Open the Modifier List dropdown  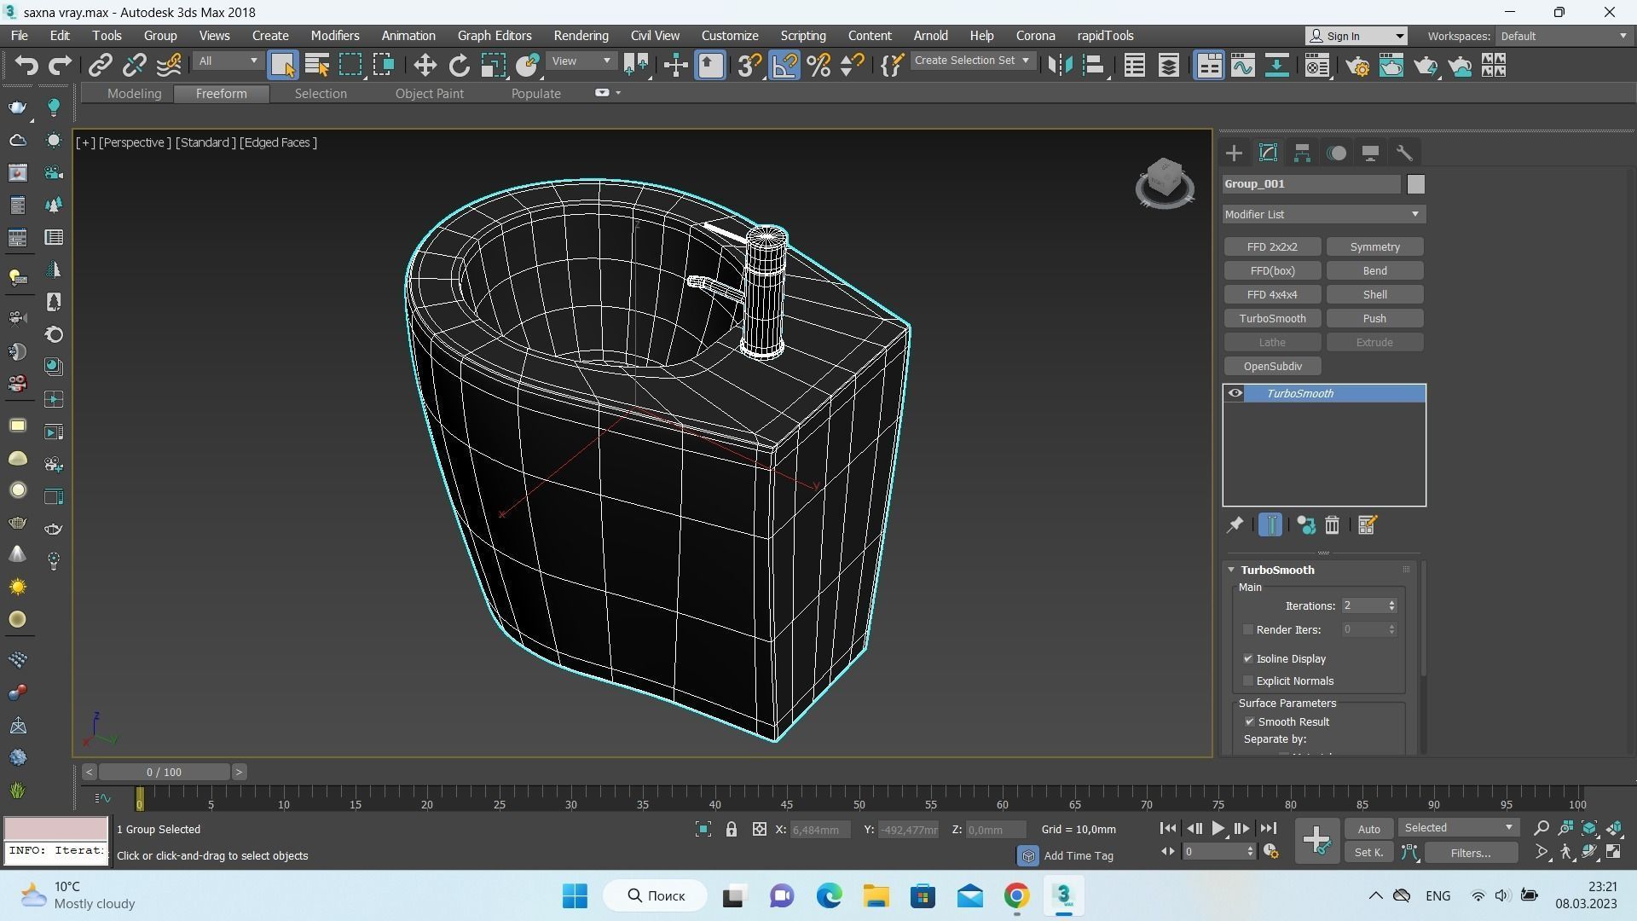[1323, 215]
